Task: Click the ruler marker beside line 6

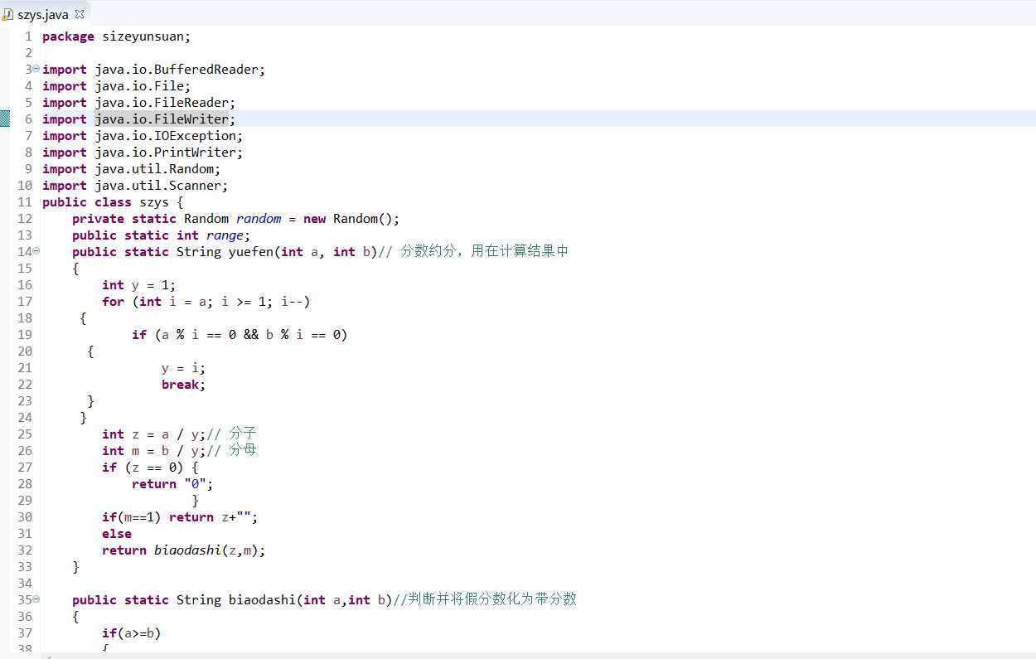Action: tap(4, 119)
